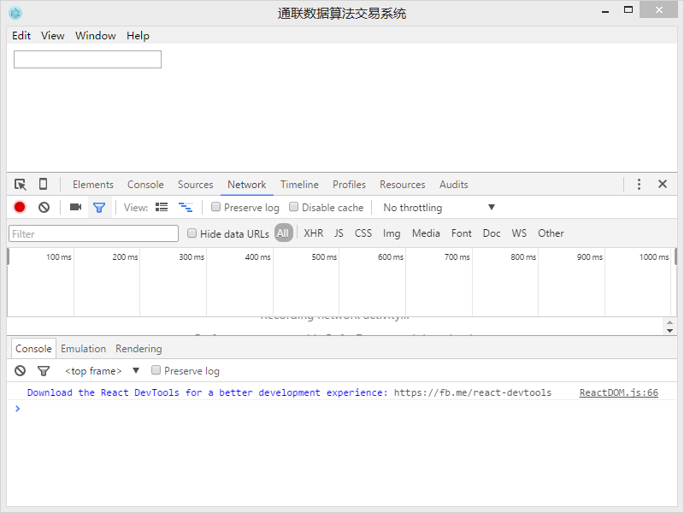
Task: Filter requests by Media type
Action: pyautogui.click(x=426, y=233)
